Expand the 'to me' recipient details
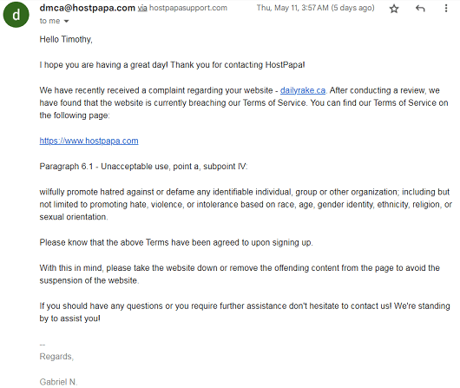Viewport: 460px width, 388px height. pos(66,21)
